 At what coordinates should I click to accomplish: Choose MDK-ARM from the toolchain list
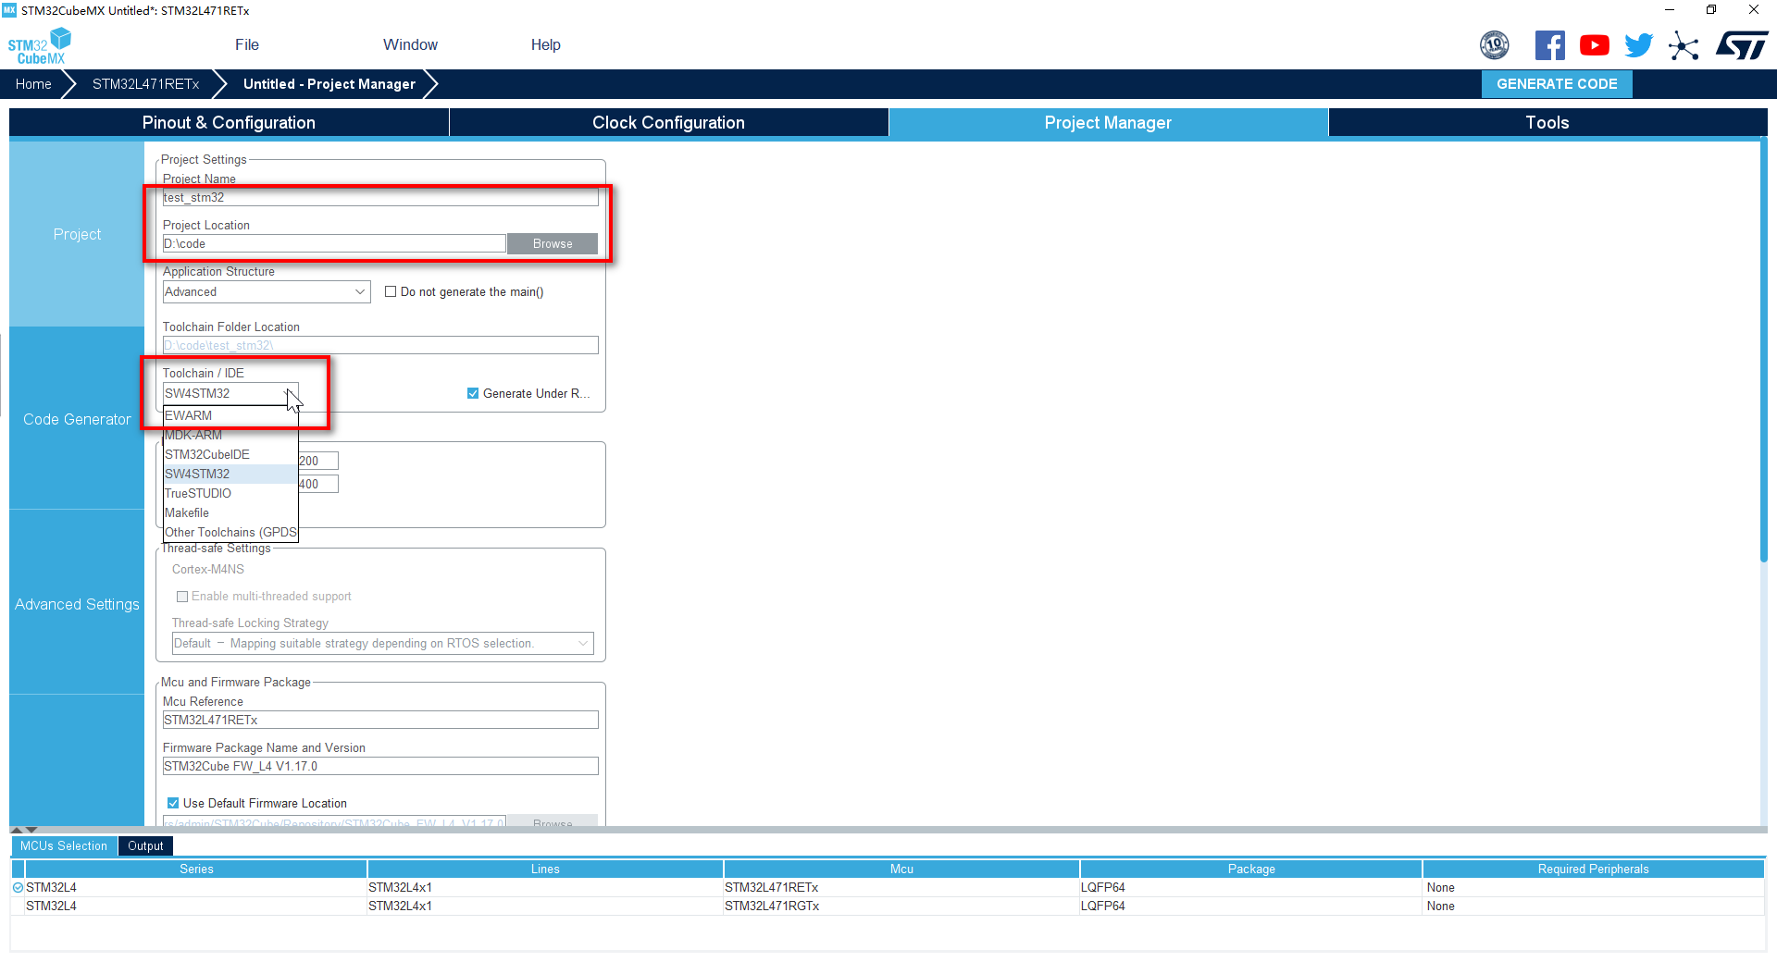point(230,435)
